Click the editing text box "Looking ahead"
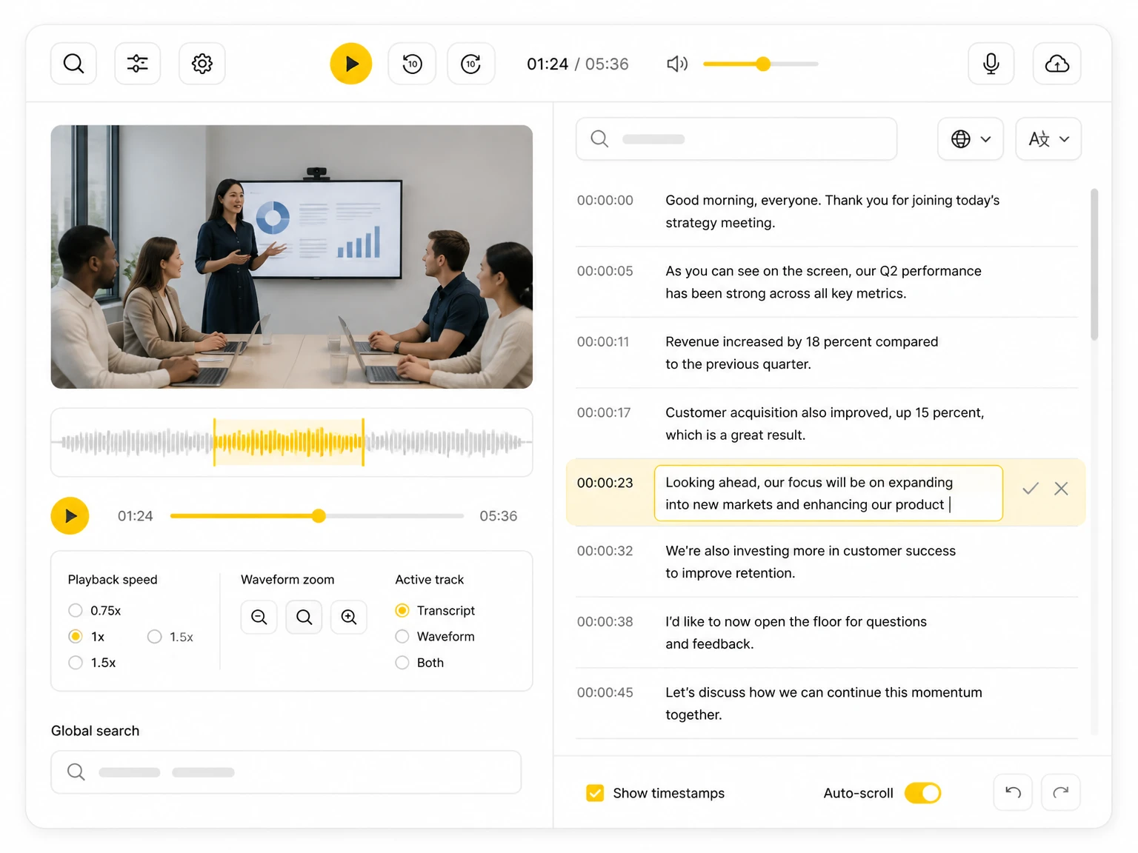Screen dimensions: 1138x853 pyautogui.click(x=828, y=494)
